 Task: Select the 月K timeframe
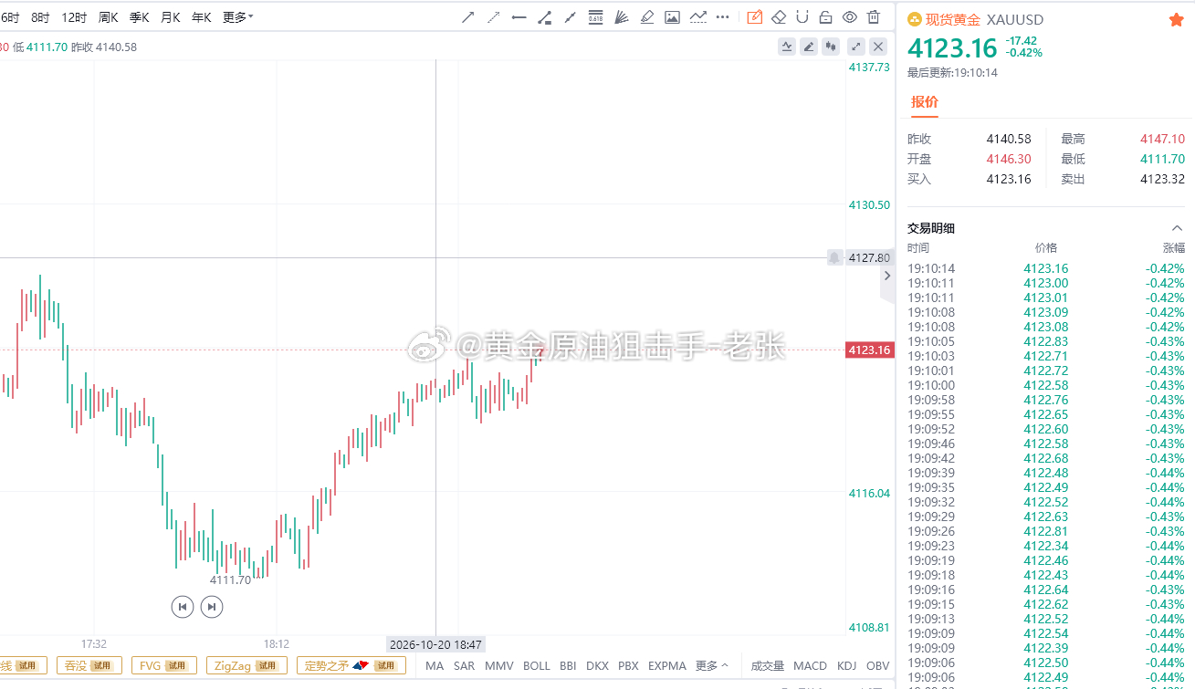tap(171, 17)
